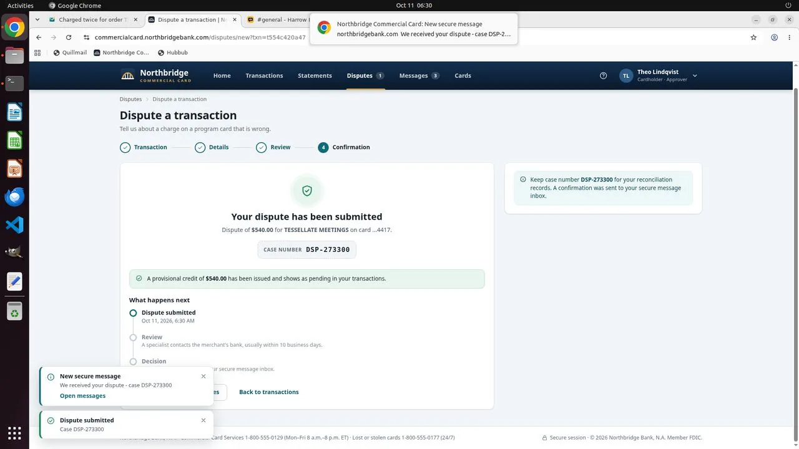Bookmark this page with the star
The height and width of the screenshot is (449, 799).
pyautogui.click(x=753, y=37)
